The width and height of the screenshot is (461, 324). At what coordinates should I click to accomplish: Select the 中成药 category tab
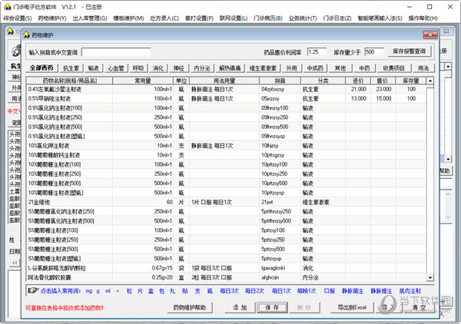[x=315, y=68]
